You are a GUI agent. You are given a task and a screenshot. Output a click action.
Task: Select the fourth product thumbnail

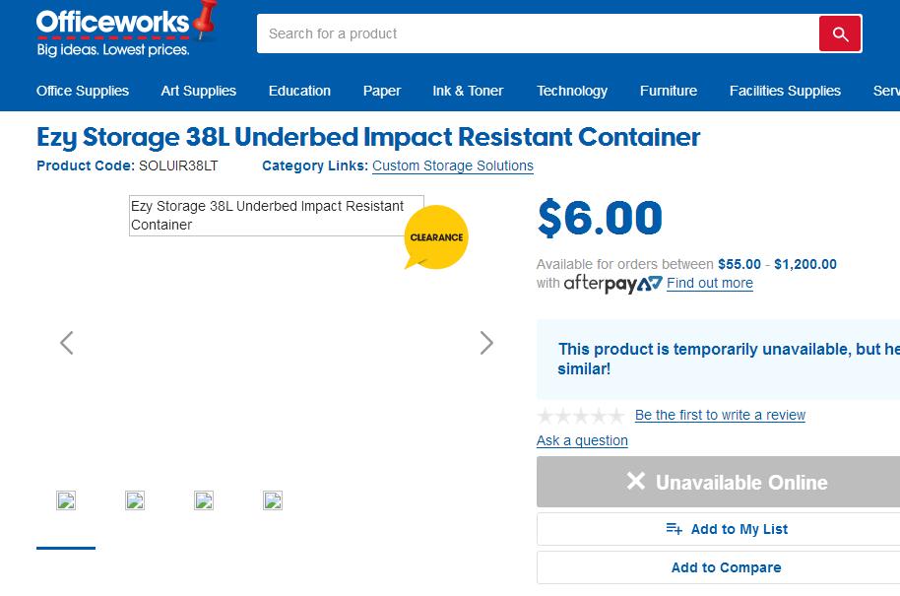pyautogui.click(x=273, y=500)
